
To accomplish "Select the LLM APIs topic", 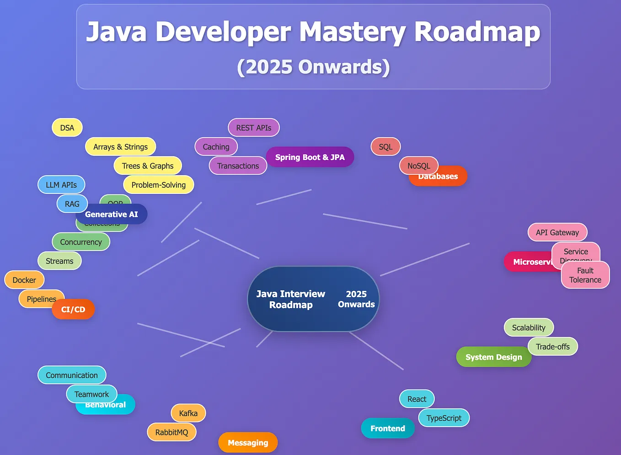I will point(61,185).
